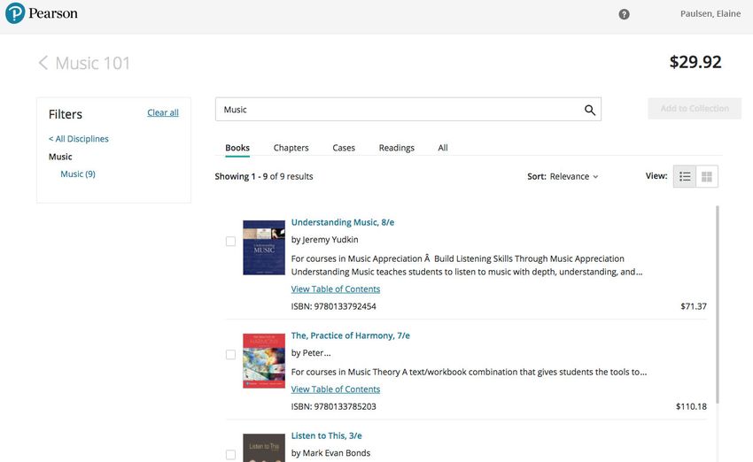Viewport: 753px width, 462px height.
Task: Open the Readings tab
Action: (x=397, y=148)
